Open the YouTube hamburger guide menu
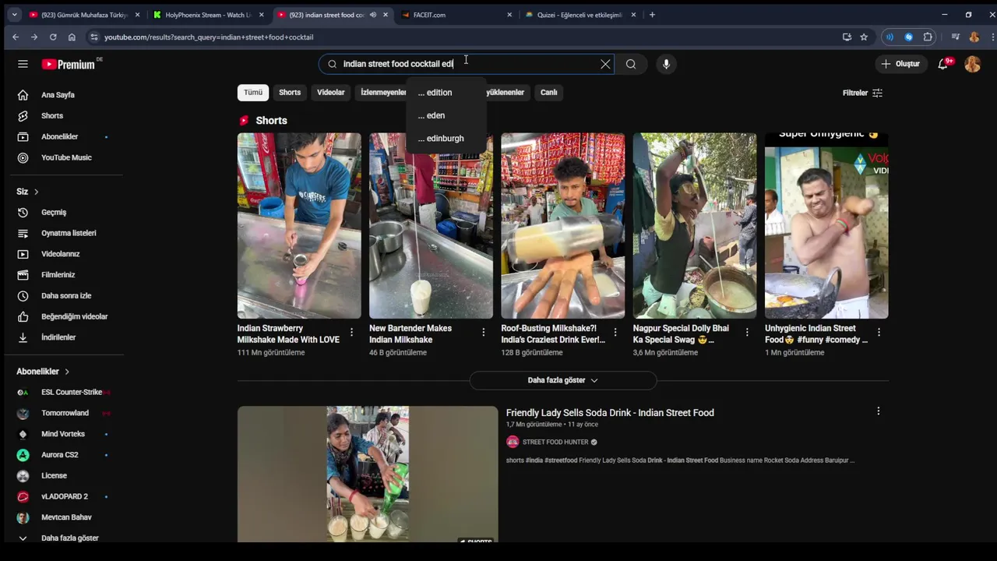The width and height of the screenshot is (997, 561). pyautogui.click(x=23, y=64)
